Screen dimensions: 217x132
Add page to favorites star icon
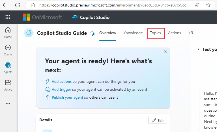(208, 5)
